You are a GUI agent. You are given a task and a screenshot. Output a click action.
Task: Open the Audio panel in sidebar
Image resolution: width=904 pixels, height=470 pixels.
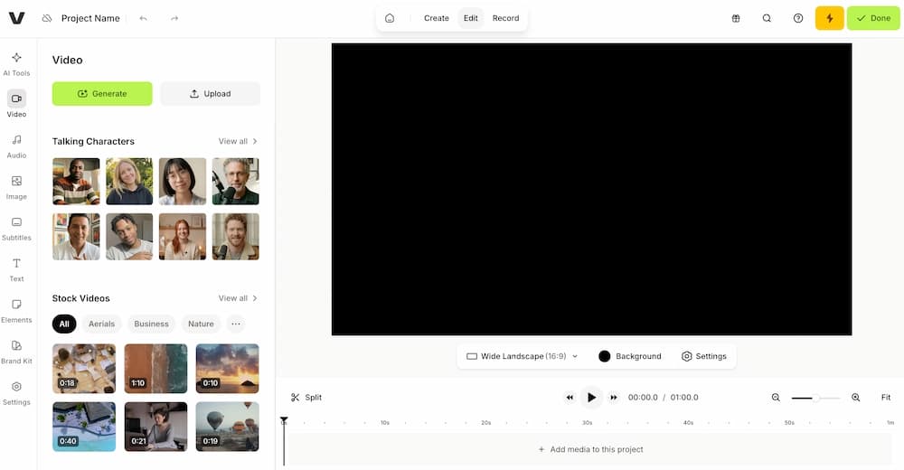(16, 146)
